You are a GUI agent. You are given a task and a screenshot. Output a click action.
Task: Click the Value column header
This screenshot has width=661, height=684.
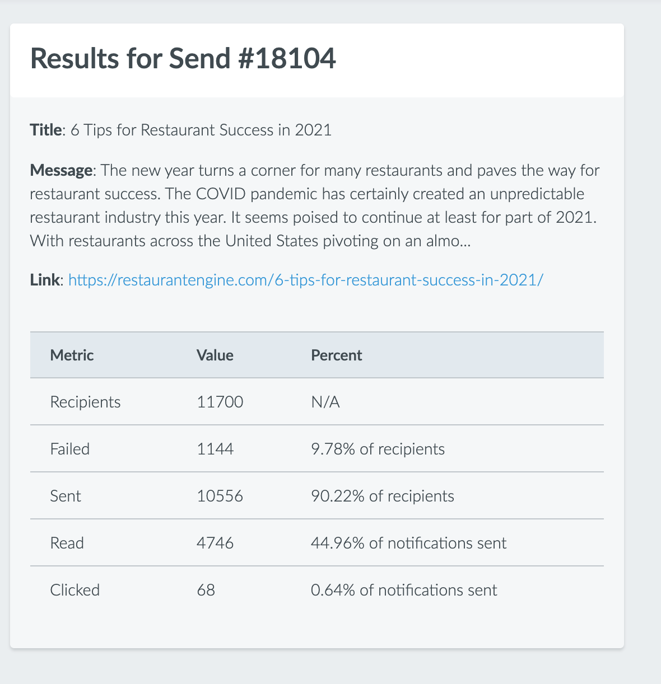click(x=215, y=355)
